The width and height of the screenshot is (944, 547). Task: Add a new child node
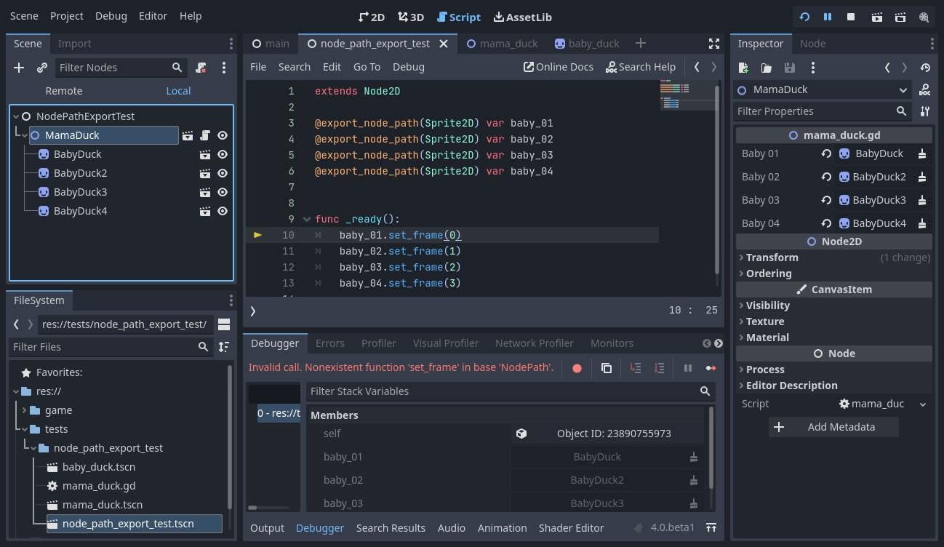(x=19, y=68)
